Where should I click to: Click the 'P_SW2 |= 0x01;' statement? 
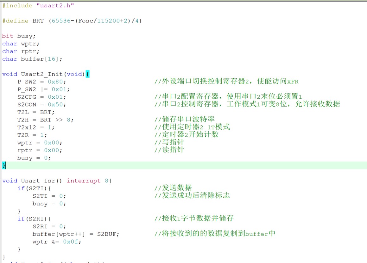point(43,89)
